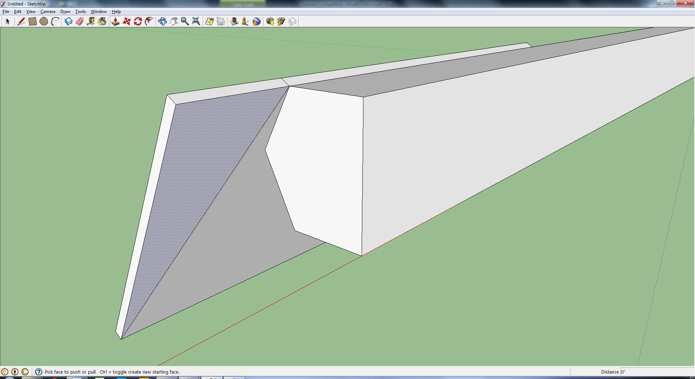Pick the Rotate tool
This screenshot has width=695, height=379.
[x=138, y=21]
